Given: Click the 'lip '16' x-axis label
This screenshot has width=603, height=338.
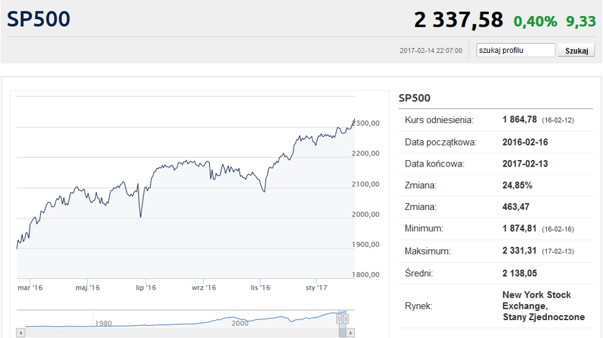Looking at the screenshot, I should [145, 288].
